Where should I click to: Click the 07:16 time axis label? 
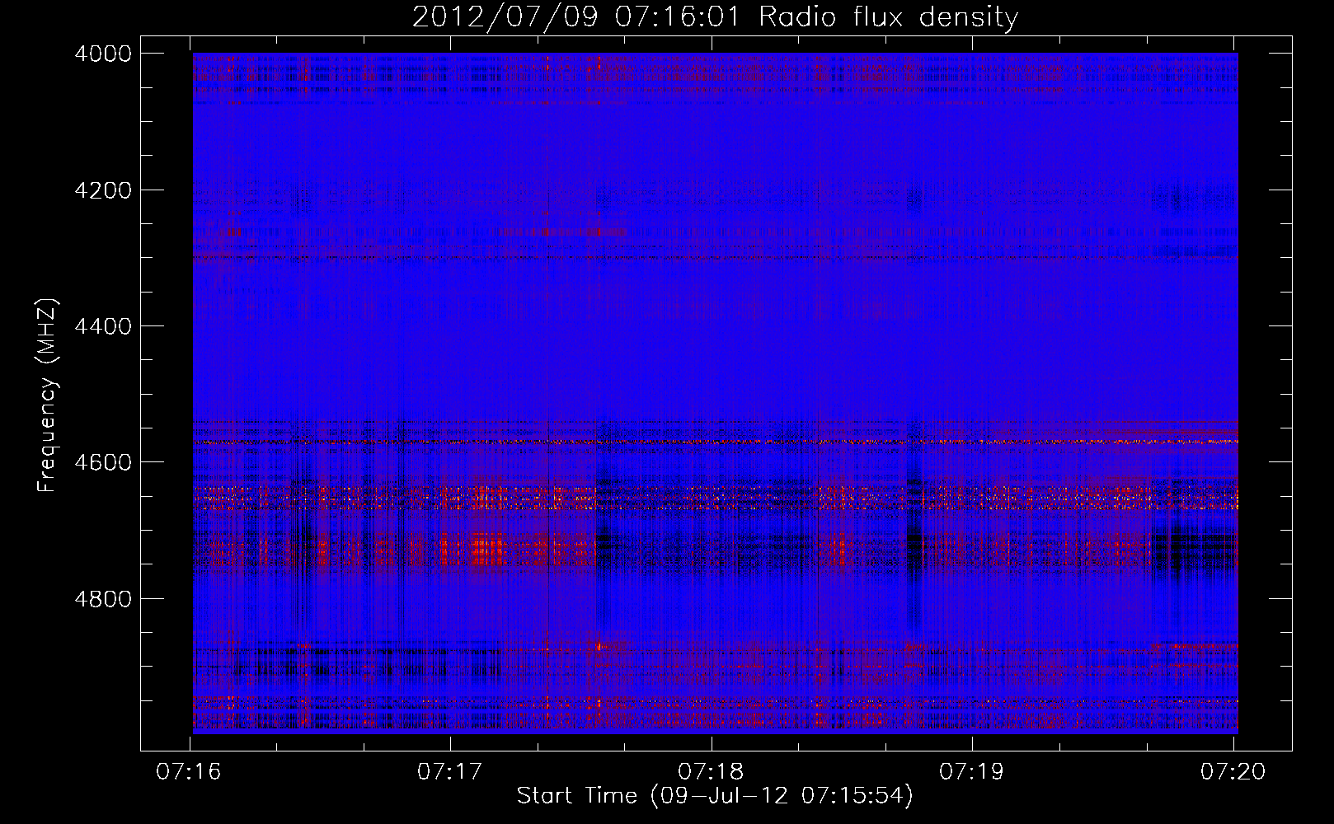tap(189, 772)
